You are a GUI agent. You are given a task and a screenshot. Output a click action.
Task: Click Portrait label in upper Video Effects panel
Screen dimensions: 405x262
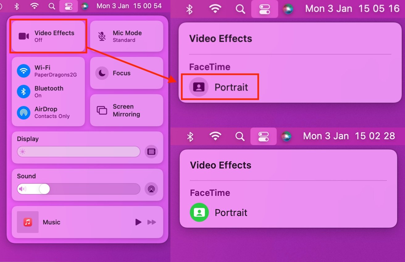[x=231, y=87]
